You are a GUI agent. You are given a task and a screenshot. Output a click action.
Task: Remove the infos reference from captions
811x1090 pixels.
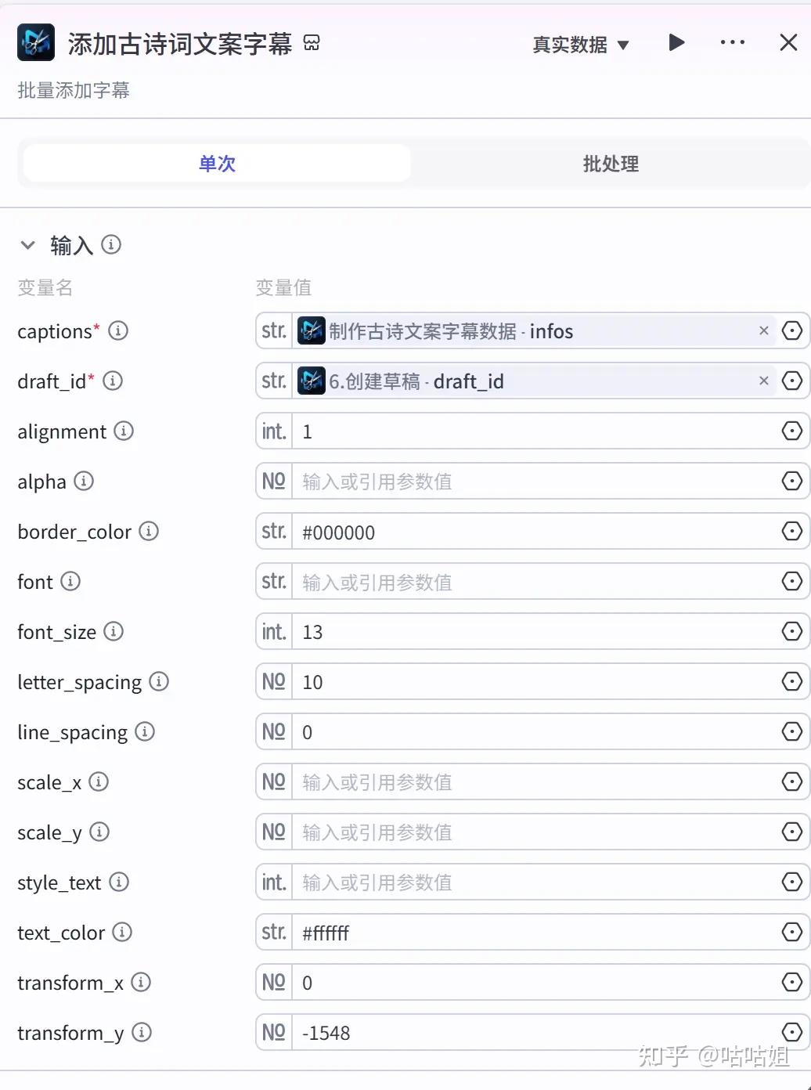click(763, 330)
